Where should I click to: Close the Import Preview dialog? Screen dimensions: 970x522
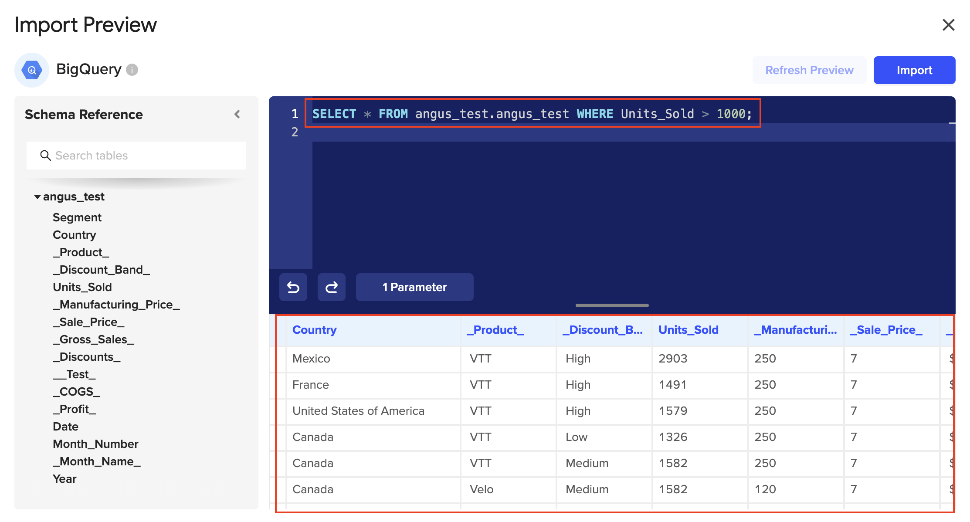[948, 25]
